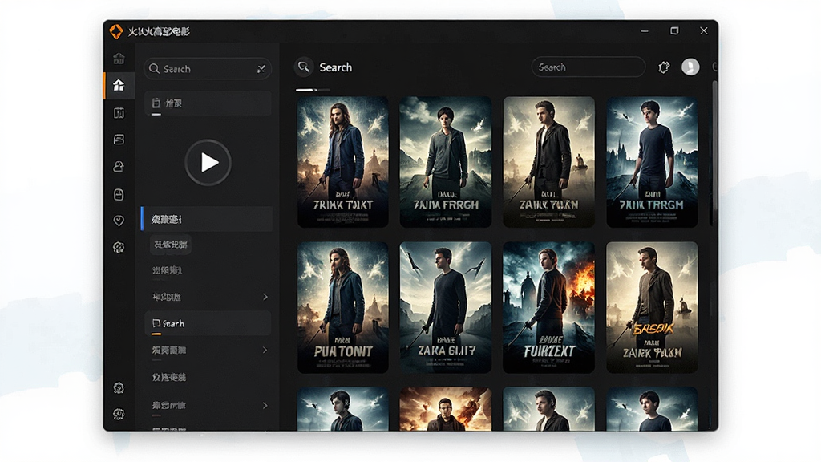Open the first-row poster of long-haired man
This screenshot has width=821, height=462.
[x=343, y=162]
